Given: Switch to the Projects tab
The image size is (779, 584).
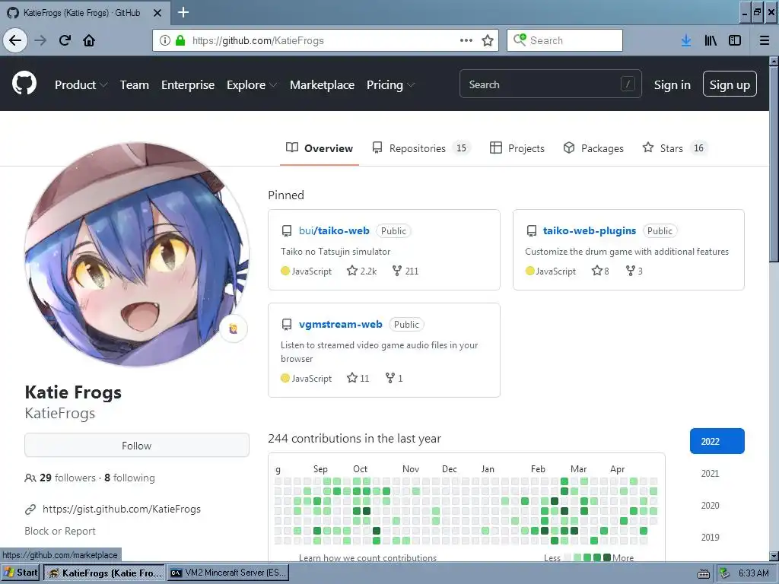Looking at the screenshot, I should [x=517, y=148].
